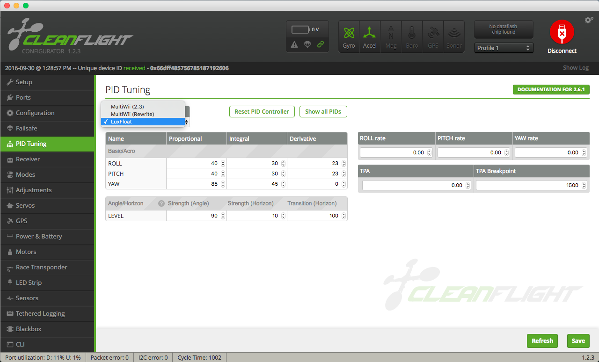Viewport: 599px width, 362px height.
Task: Click the YAW Integral stepper
Action: pos(283,184)
